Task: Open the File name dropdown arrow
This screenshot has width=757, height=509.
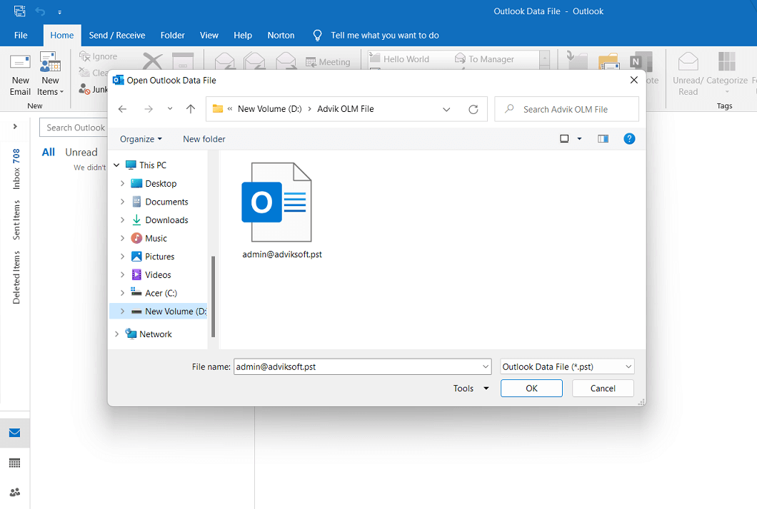Action: (x=486, y=367)
